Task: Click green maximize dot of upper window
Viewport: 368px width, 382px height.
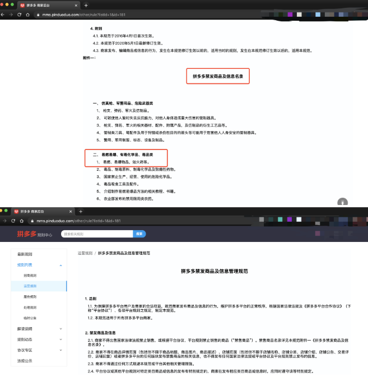Action: coord(12,4)
